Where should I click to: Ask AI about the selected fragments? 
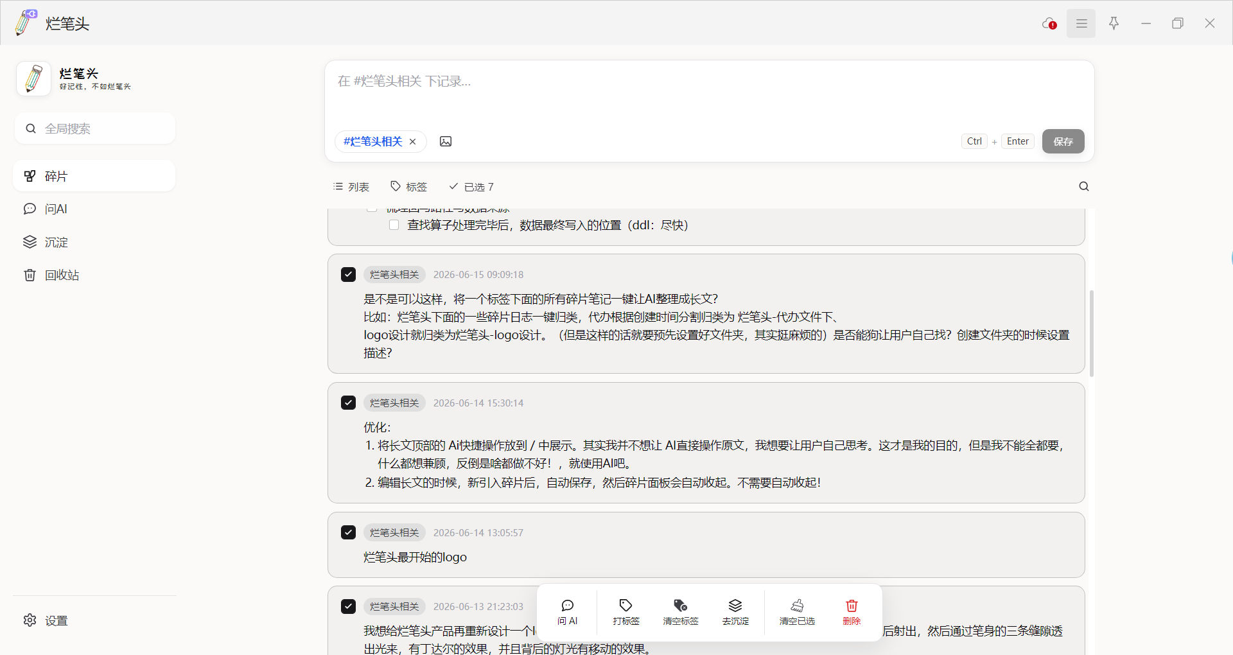568,613
